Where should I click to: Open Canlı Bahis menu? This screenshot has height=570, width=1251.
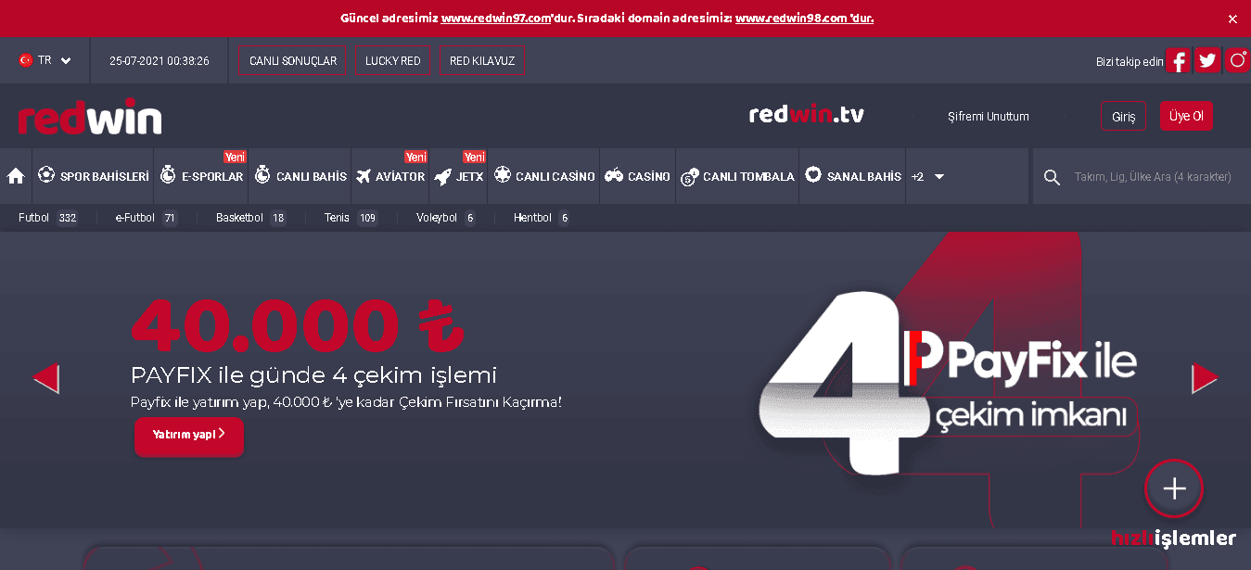[300, 176]
